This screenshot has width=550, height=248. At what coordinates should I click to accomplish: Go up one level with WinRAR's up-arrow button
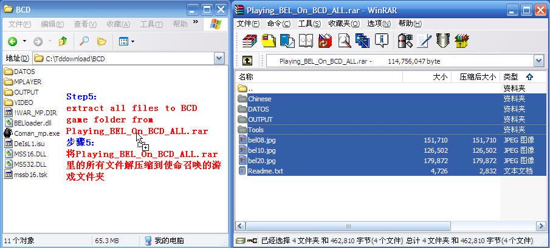247,61
